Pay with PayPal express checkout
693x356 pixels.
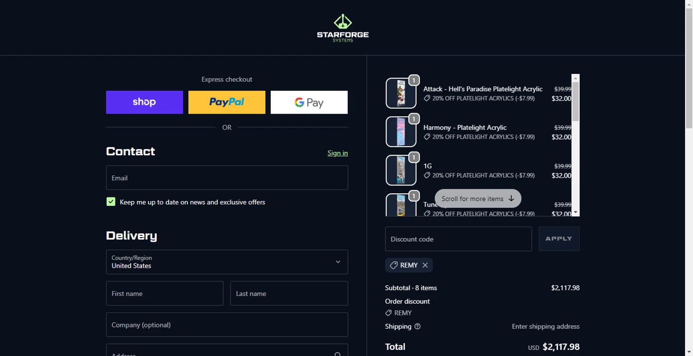227,102
